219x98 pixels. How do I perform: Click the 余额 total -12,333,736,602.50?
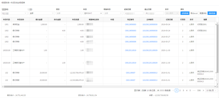pos(159,95)
